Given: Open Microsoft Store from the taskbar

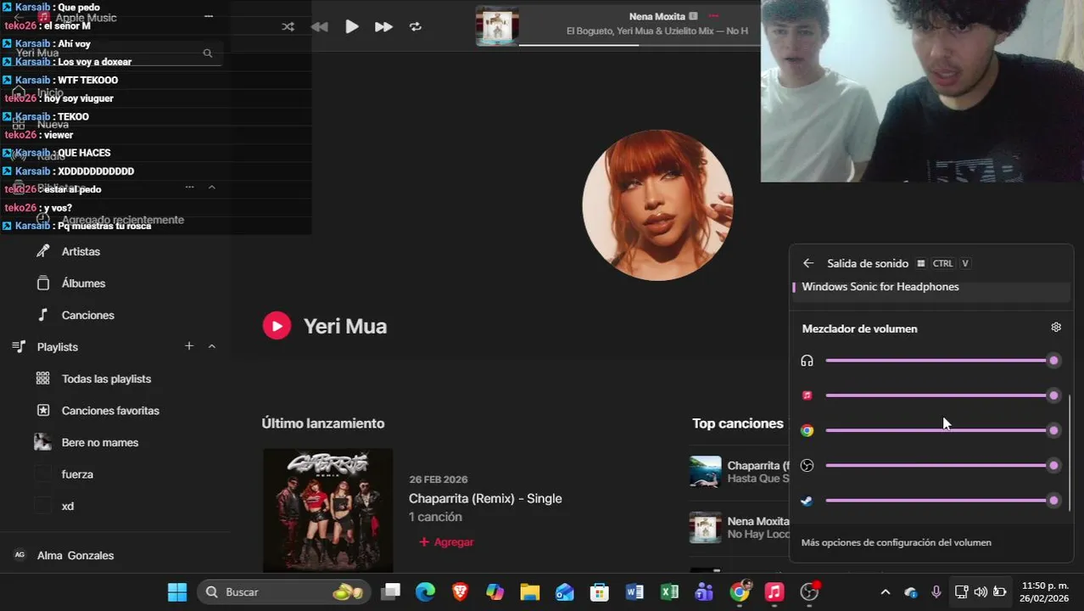Looking at the screenshot, I should (x=600, y=591).
